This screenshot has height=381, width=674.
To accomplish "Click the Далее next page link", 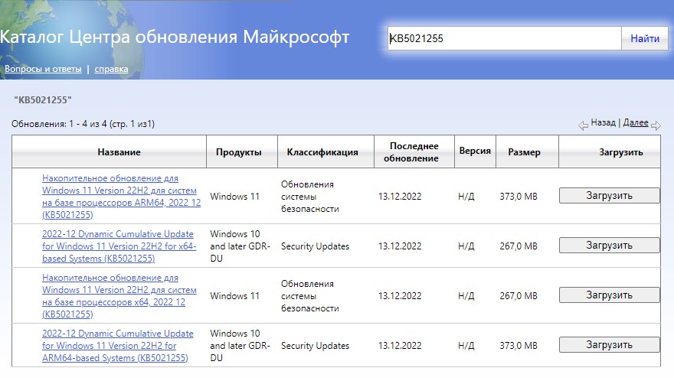I will 635,122.
